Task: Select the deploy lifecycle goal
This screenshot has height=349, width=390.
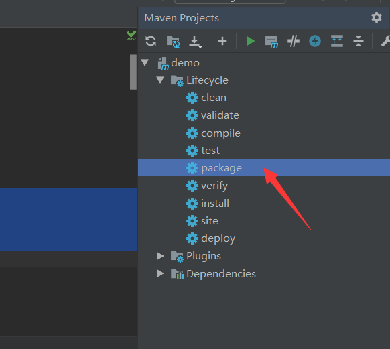Action: (264, 238)
